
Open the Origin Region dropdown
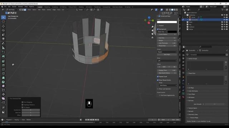[167, 52]
